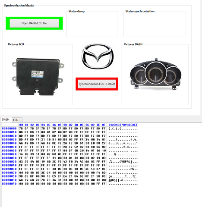Viewport: 202px width, 207px height.
Task: Click the Open DASH/ECU file button
Action: [34, 23]
